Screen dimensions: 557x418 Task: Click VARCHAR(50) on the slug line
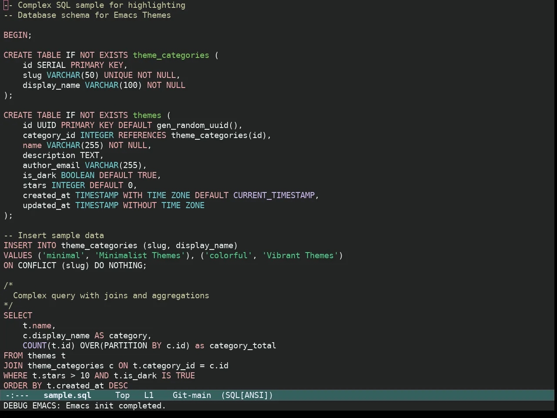(73, 75)
